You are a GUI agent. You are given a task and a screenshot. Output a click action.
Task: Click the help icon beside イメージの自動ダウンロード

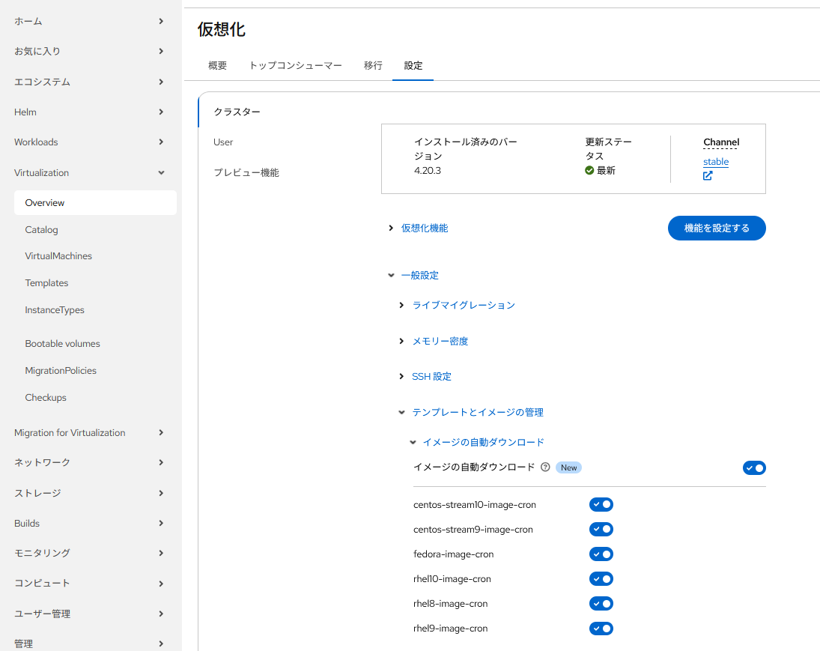pos(544,467)
